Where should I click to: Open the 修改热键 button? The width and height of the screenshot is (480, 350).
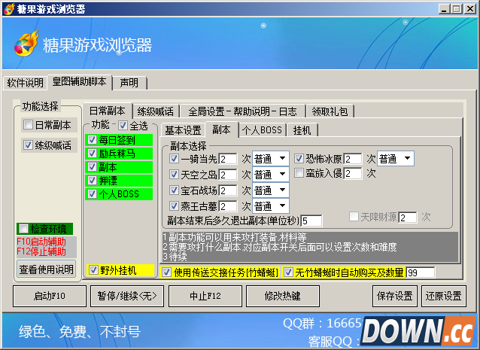click(x=283, y=296)
